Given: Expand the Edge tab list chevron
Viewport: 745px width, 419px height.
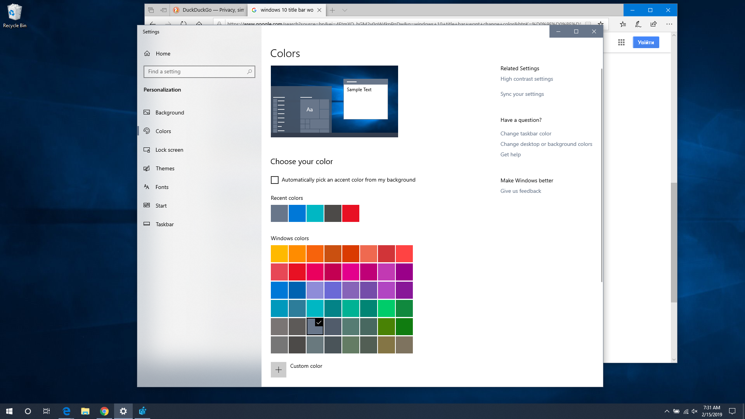Looking at the screenshot, I should pos(345,10).
